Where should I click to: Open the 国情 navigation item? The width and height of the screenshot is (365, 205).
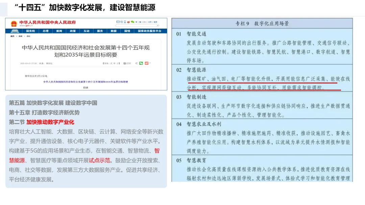[x=127, y=31]
